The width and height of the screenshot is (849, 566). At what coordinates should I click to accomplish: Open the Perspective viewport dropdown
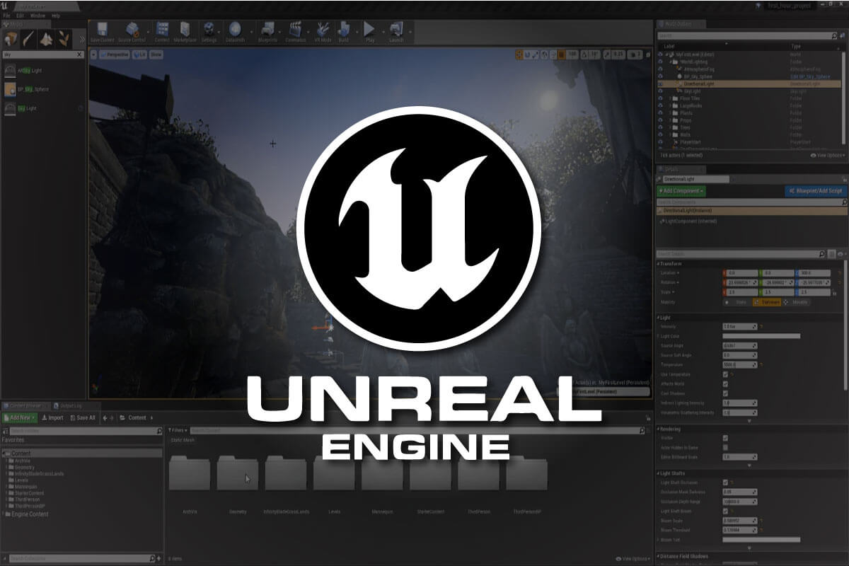[115, 54]
